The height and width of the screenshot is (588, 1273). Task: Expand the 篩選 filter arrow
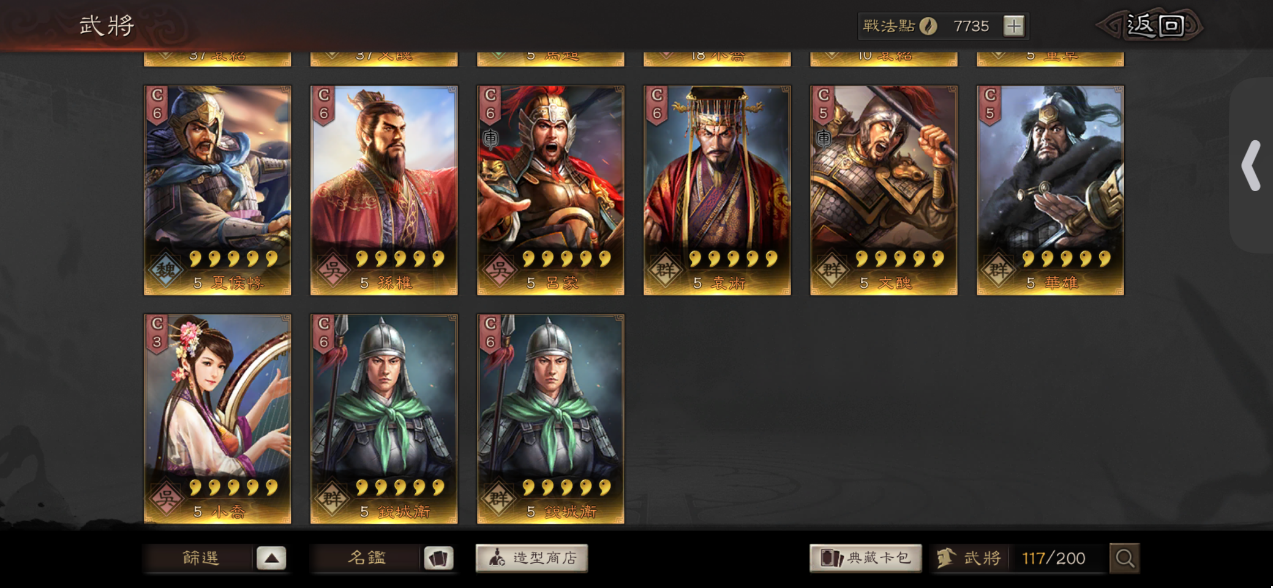(271, 558)
